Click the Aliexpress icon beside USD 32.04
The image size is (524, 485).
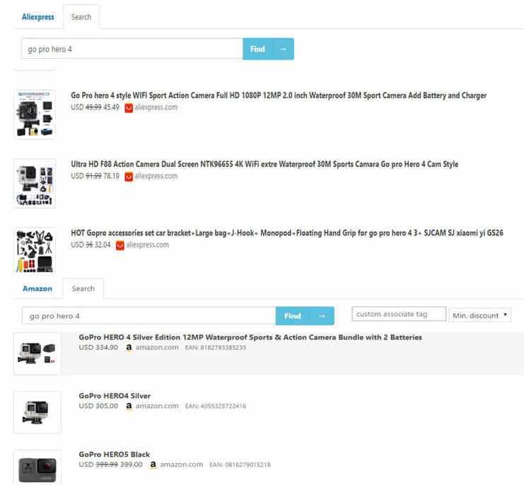coord(120,245)
